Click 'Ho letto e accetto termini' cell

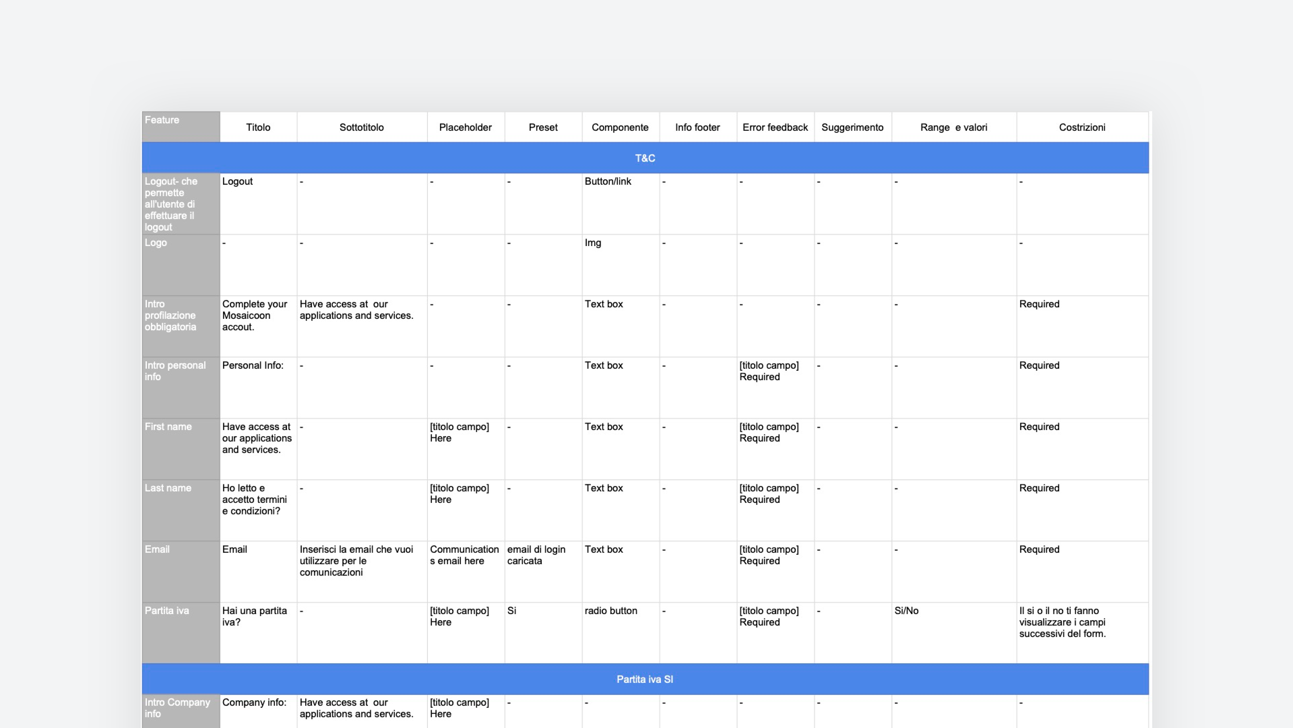[x=258, y=510]
